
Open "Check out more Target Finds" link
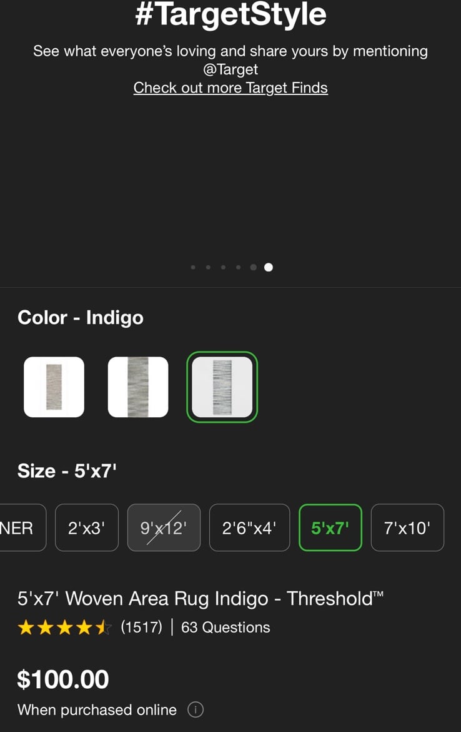pos(230,88)
